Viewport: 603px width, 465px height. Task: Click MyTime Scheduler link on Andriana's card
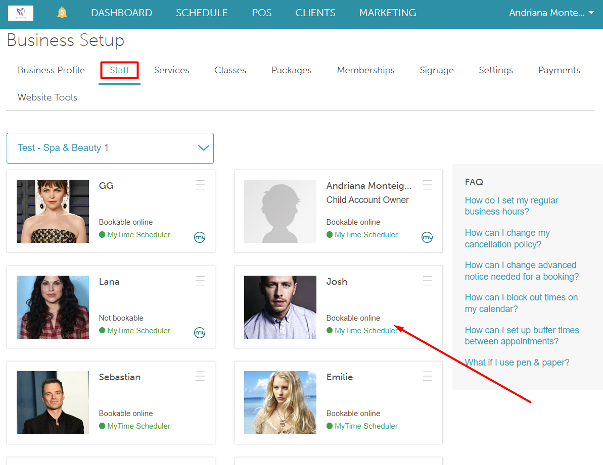point(366,235)
